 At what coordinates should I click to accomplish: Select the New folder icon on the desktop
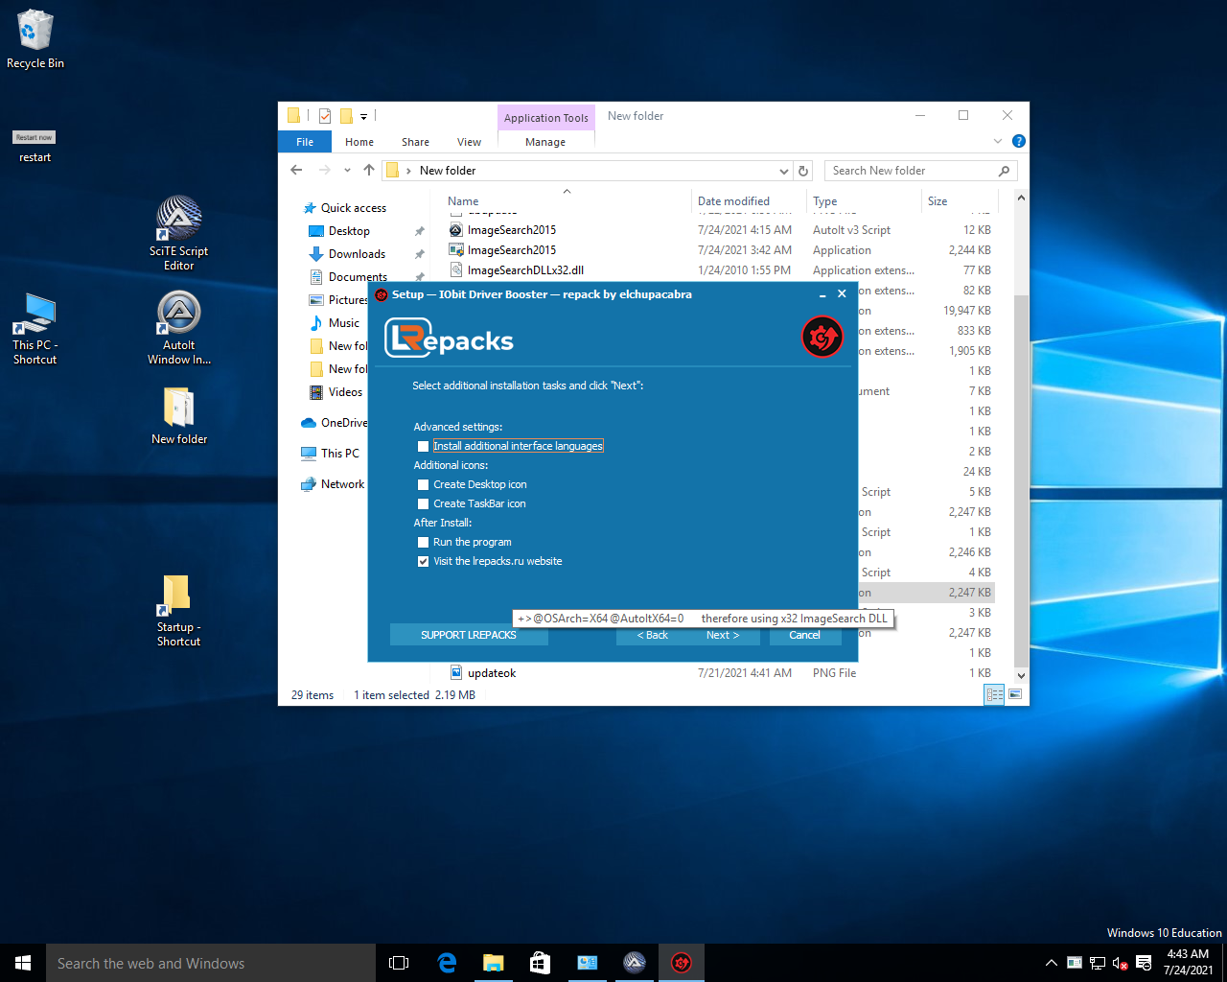click(179, 415)
